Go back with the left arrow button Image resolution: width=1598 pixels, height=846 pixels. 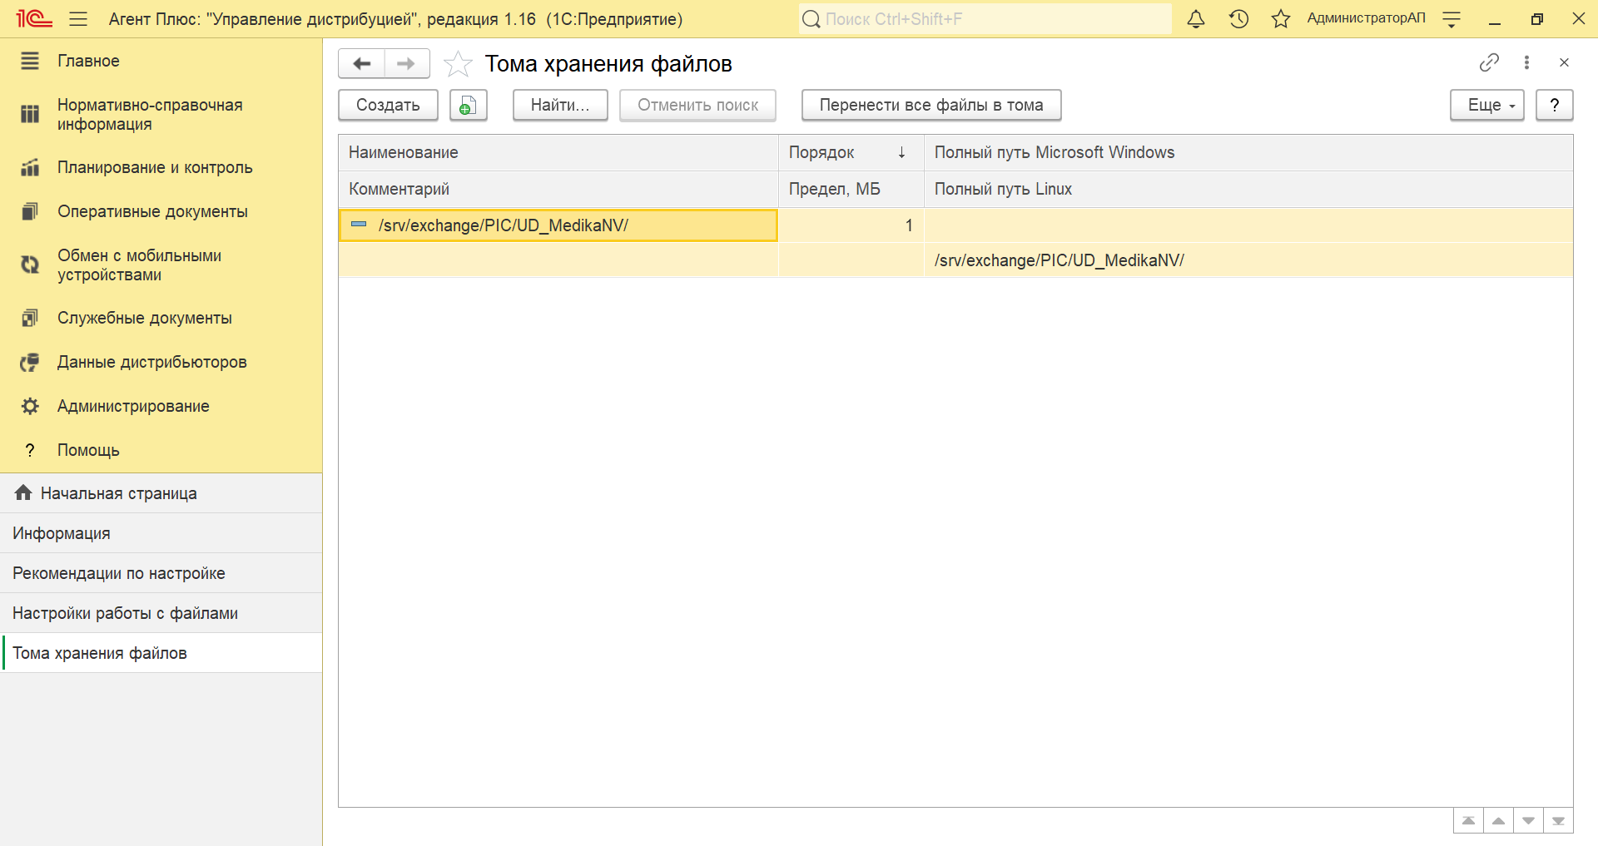pos(361,63)
